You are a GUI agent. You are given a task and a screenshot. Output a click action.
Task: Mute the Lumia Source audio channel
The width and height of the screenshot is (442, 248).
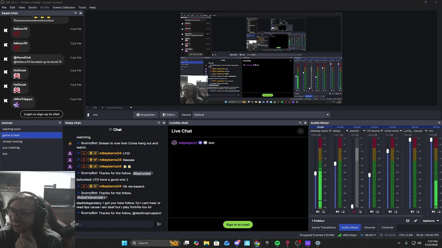(412, 212)
